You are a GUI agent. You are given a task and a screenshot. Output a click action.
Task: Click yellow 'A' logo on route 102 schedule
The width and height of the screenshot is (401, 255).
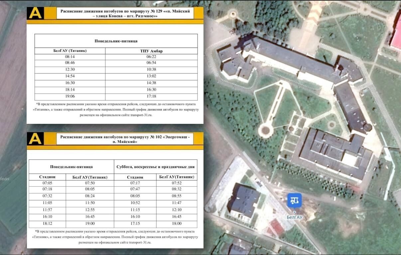pos(35,138)
